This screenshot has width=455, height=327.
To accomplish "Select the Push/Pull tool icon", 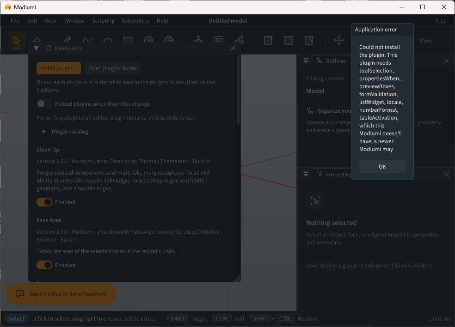I will click(198, 40).
